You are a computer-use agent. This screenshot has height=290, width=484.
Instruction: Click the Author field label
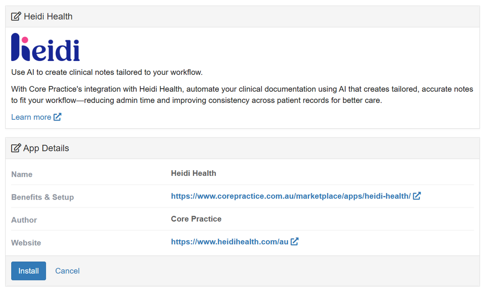coord(24,220)
